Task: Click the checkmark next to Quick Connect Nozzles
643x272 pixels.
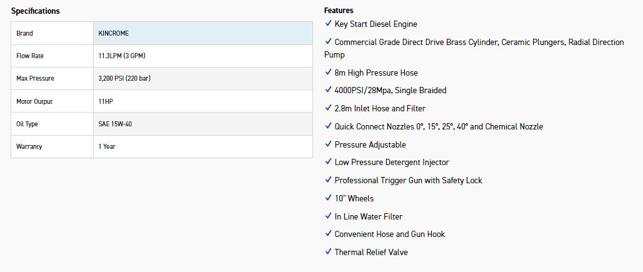Action: coord(328,126)
